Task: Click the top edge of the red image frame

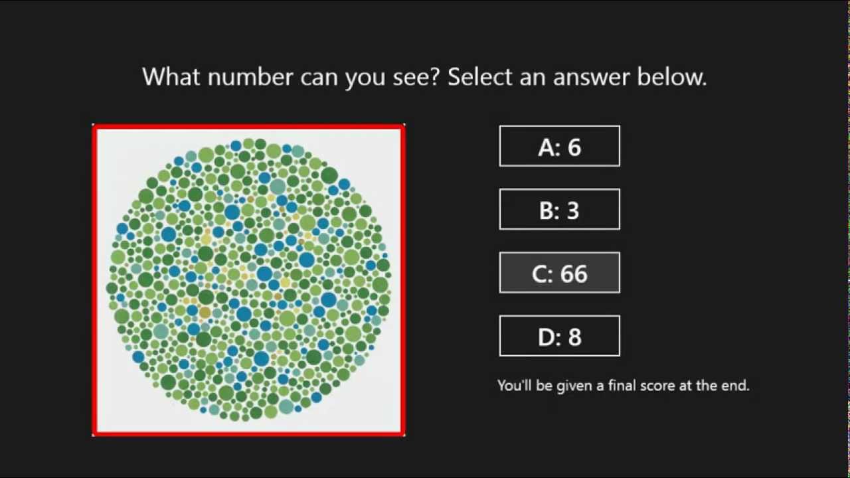Action: 249,126
